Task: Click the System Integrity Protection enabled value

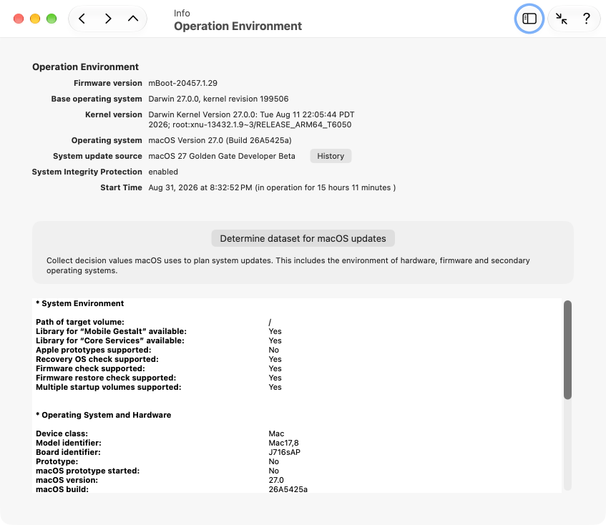Action: [x=163, y=172]
